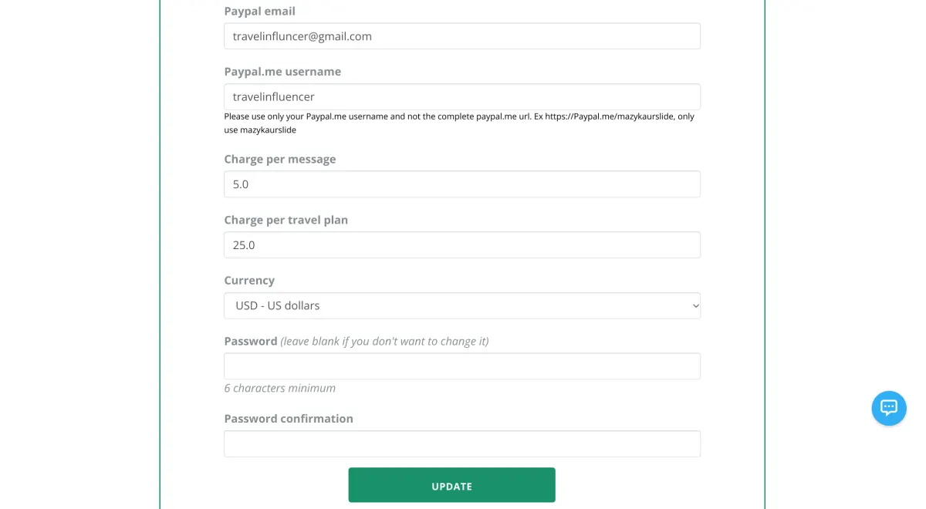926x509 pixels.
Task: Click the empty Password input field
Action: click(461, 366)
